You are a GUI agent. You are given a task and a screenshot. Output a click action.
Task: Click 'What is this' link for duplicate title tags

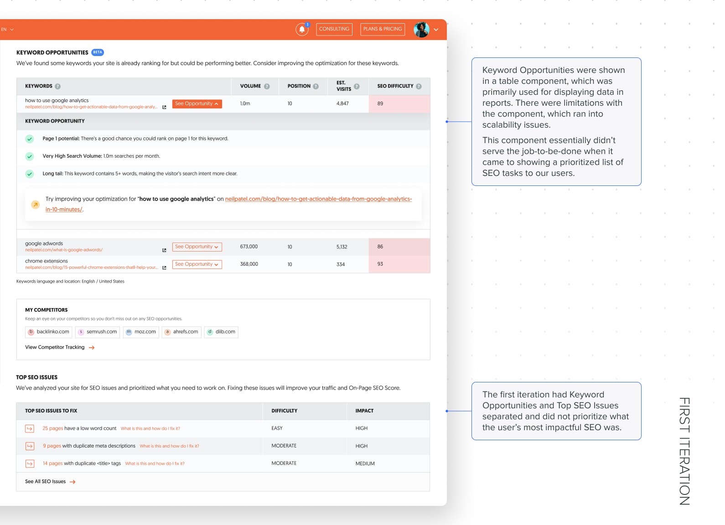pyautogui.click(x=155, y=464)
